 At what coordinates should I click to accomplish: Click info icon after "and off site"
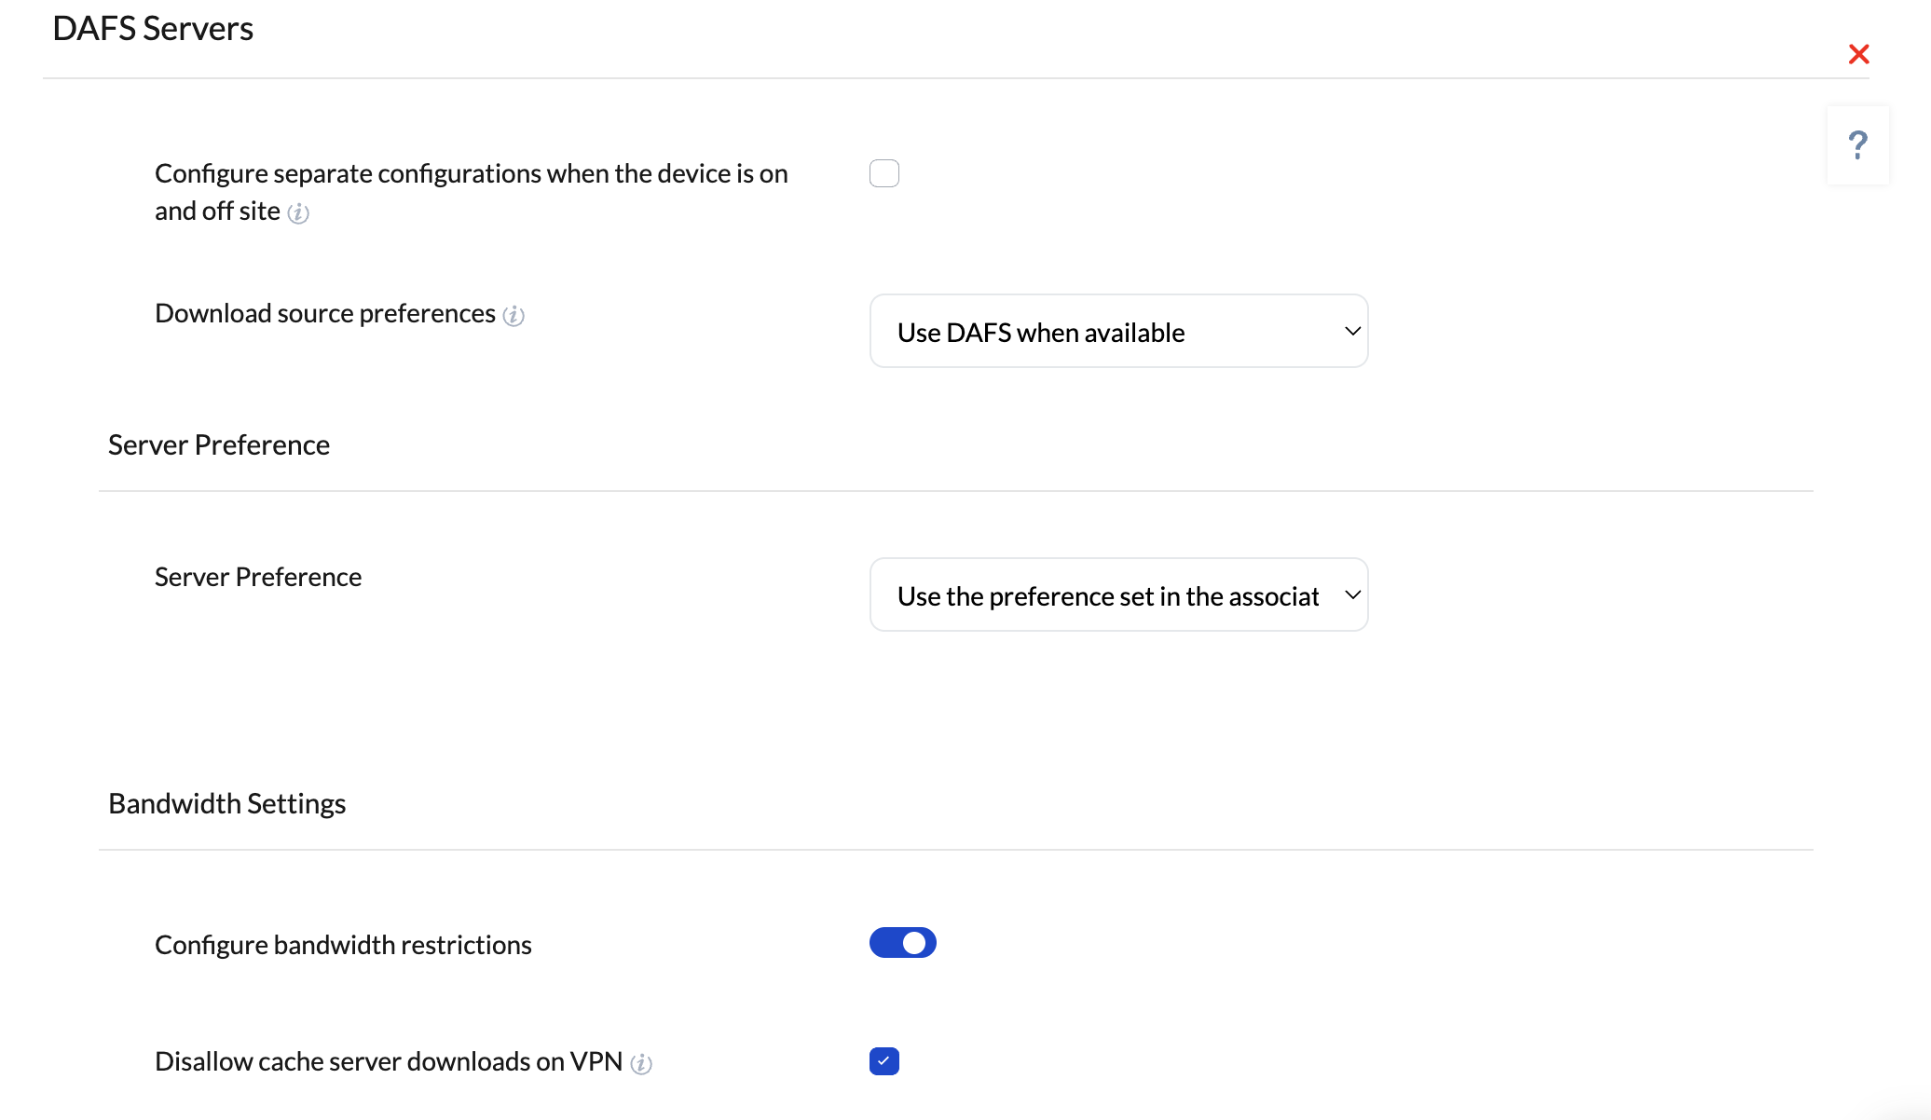[298, 213]
